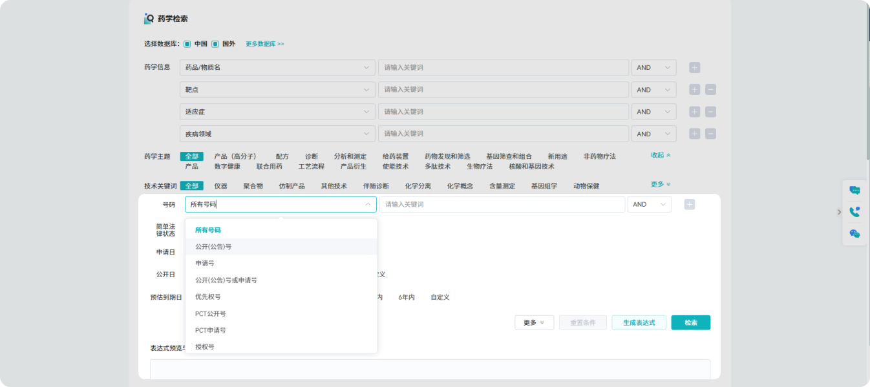870x387 pixels.
Task: Select 分析和测定 topic tag
Action: [x=350, y=156]
